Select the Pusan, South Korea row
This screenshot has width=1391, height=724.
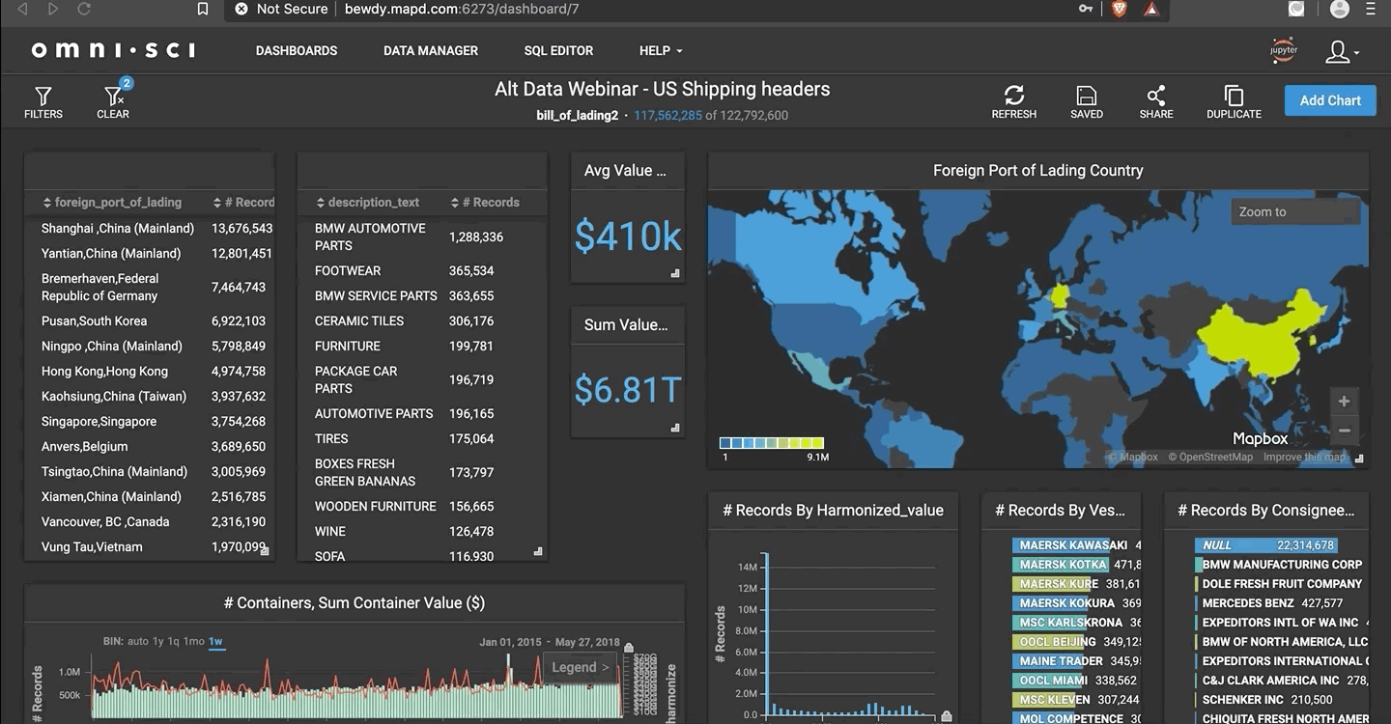(x=150, y=321)
